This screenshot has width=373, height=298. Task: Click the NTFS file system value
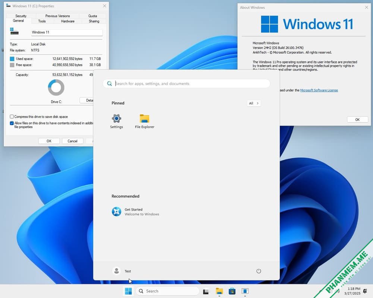coord(35,50)
